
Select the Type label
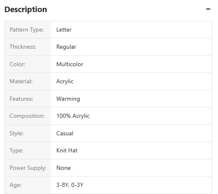[16, 151]
